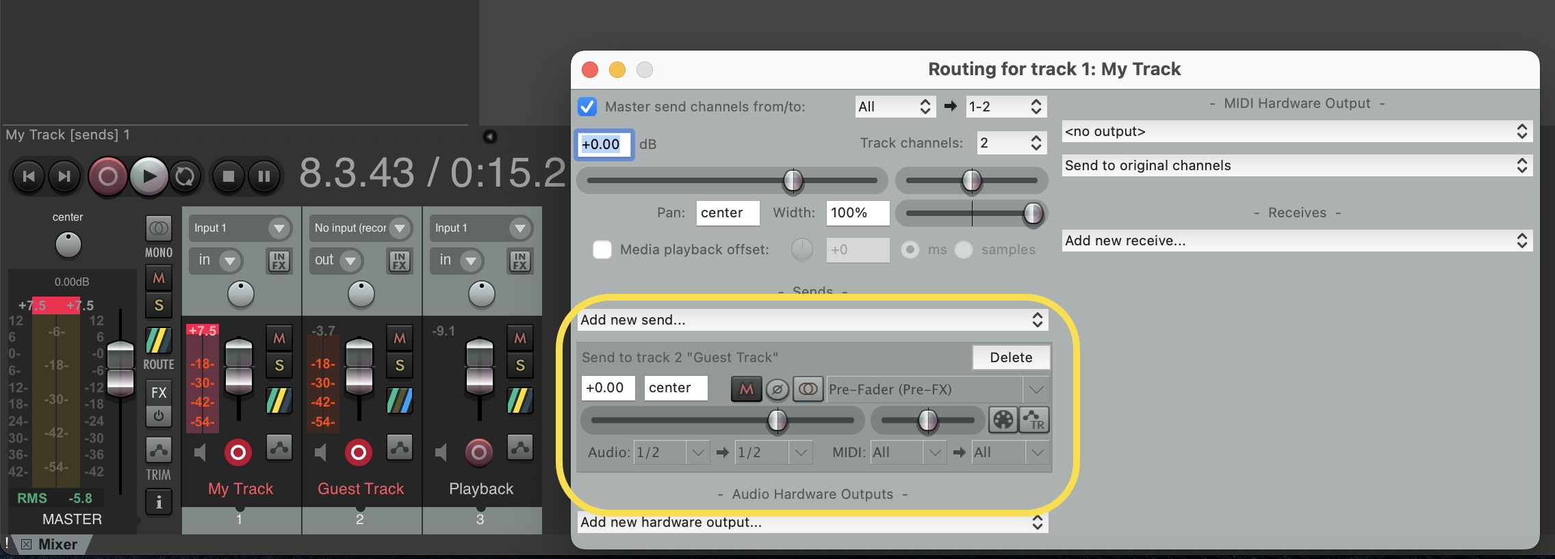The width and height of the screenshot is (1555, 559).
Task: Uncheck Master send channels checkbox
Action: tap(587, 107)
